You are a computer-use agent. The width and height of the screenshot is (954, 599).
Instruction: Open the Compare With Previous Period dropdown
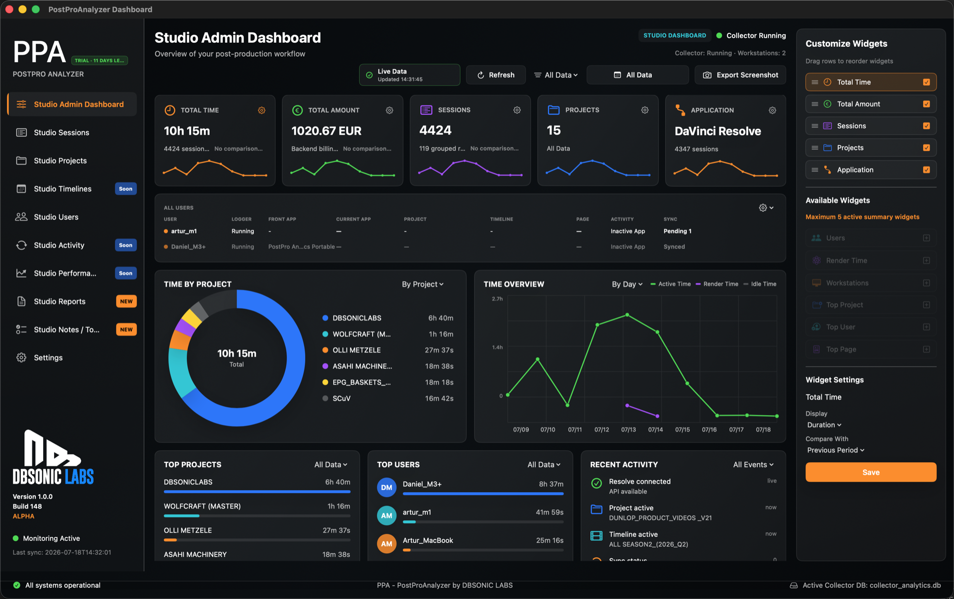point(836,450)
